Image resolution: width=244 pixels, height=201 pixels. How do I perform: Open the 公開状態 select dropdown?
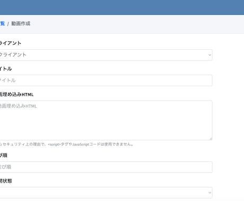(x=106, y=193)
